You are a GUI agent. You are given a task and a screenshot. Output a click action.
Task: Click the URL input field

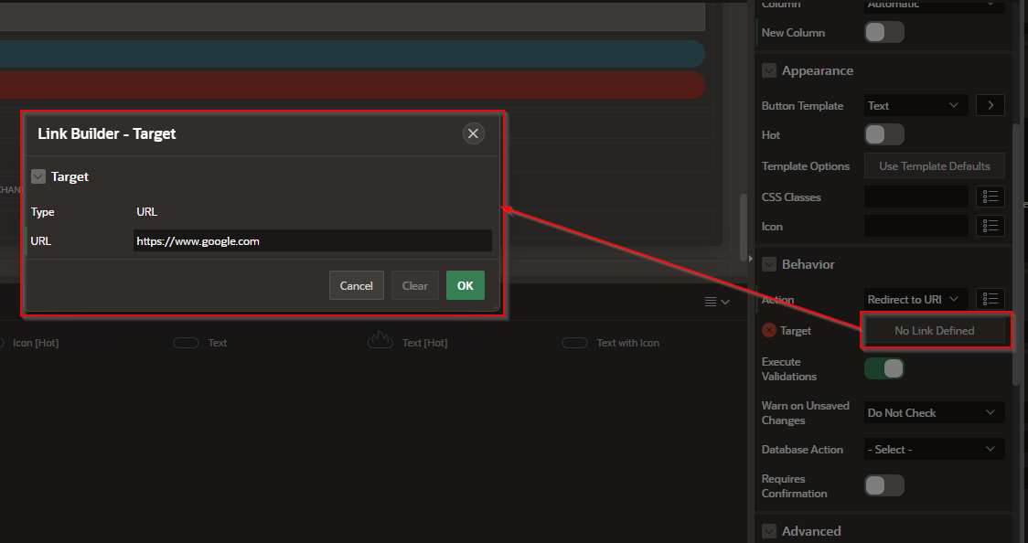pyautogui.click(x=312, y=241)
